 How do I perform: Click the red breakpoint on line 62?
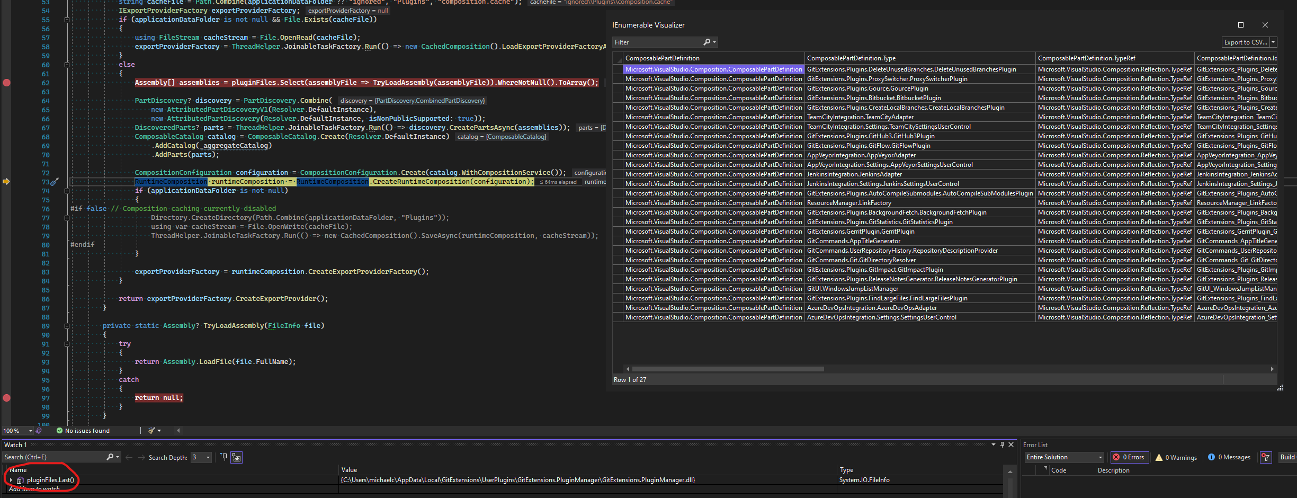(7, 83)
